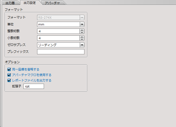Click the 拡張子 field containing rpt
176x127 pixels.
[34, 86]
